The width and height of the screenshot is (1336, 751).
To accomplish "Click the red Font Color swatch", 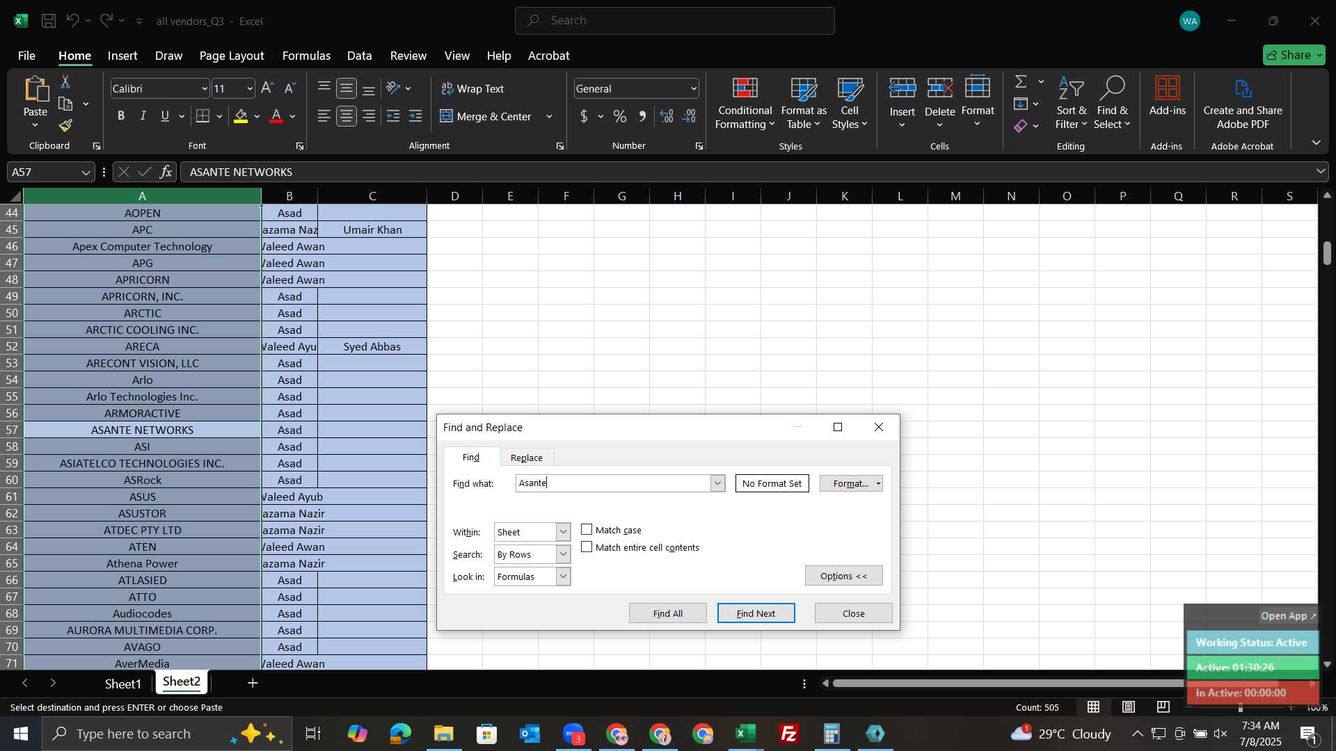I will [x=276, y=116].
